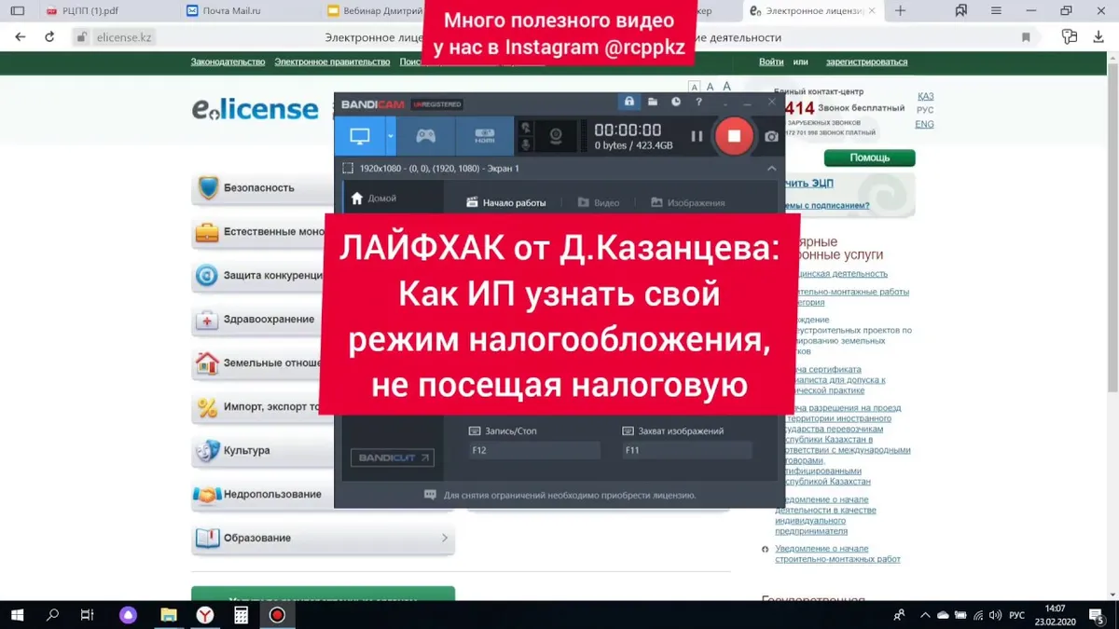Click the 1920x1080 recording area selector
This screenshot has height=629, width=1119.
click(431, 169)
